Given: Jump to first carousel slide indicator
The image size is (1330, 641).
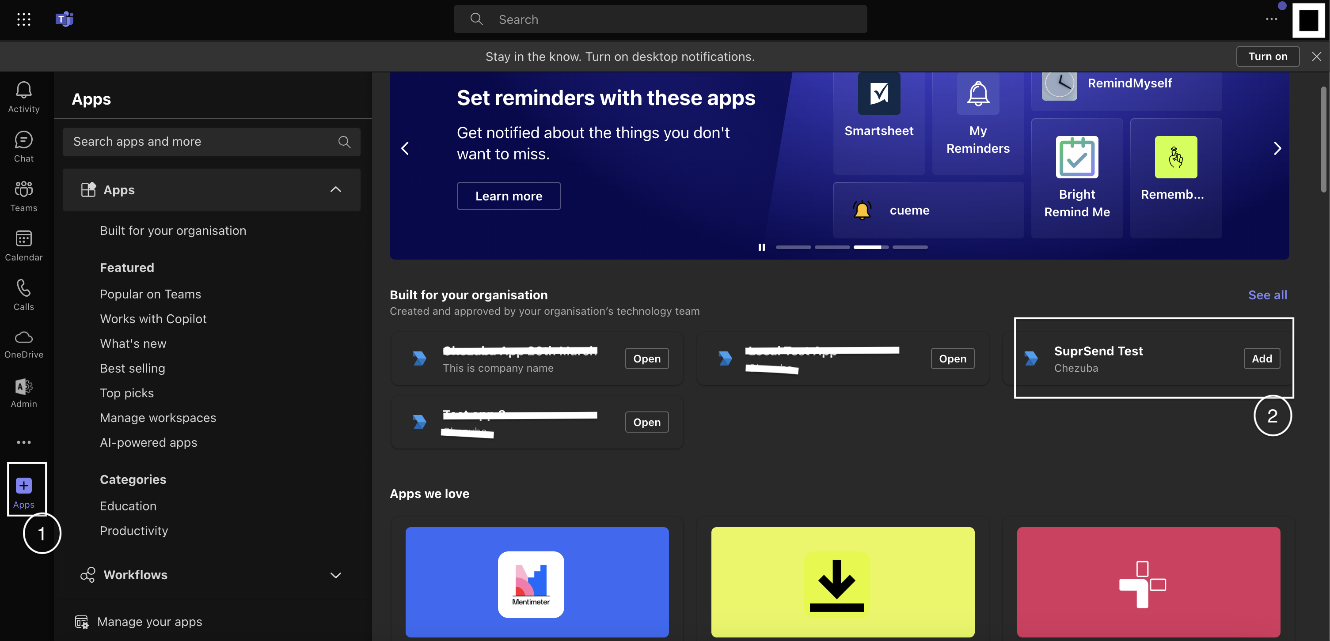Looking at the screenshot, I should tap(793, 247).
